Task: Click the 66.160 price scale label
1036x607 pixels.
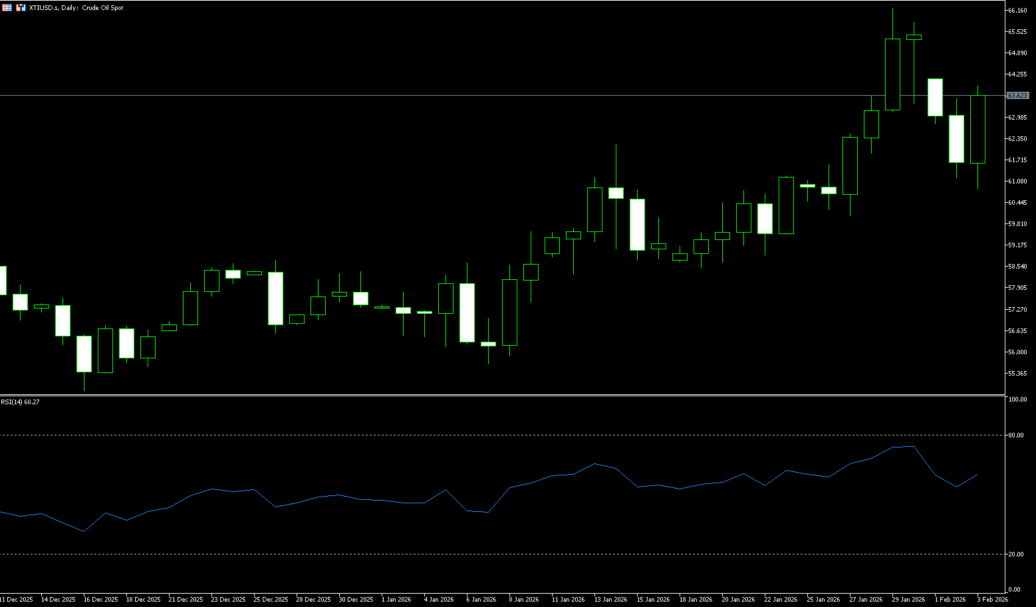Action: [1017, 11]
